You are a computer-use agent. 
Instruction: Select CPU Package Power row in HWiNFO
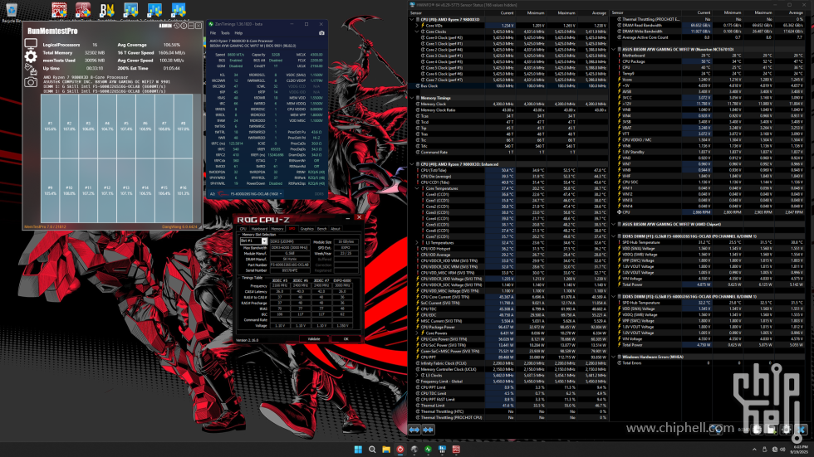[x=508, y=327]
